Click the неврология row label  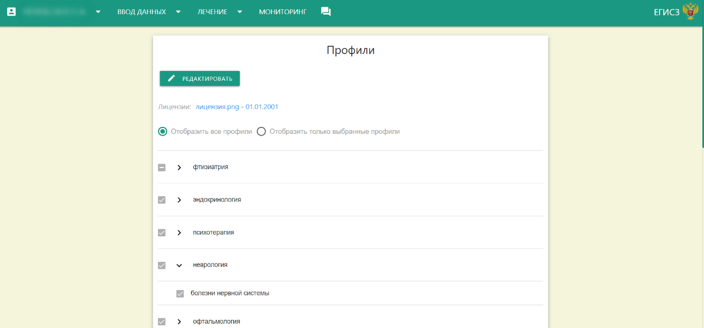coord(210,265)
